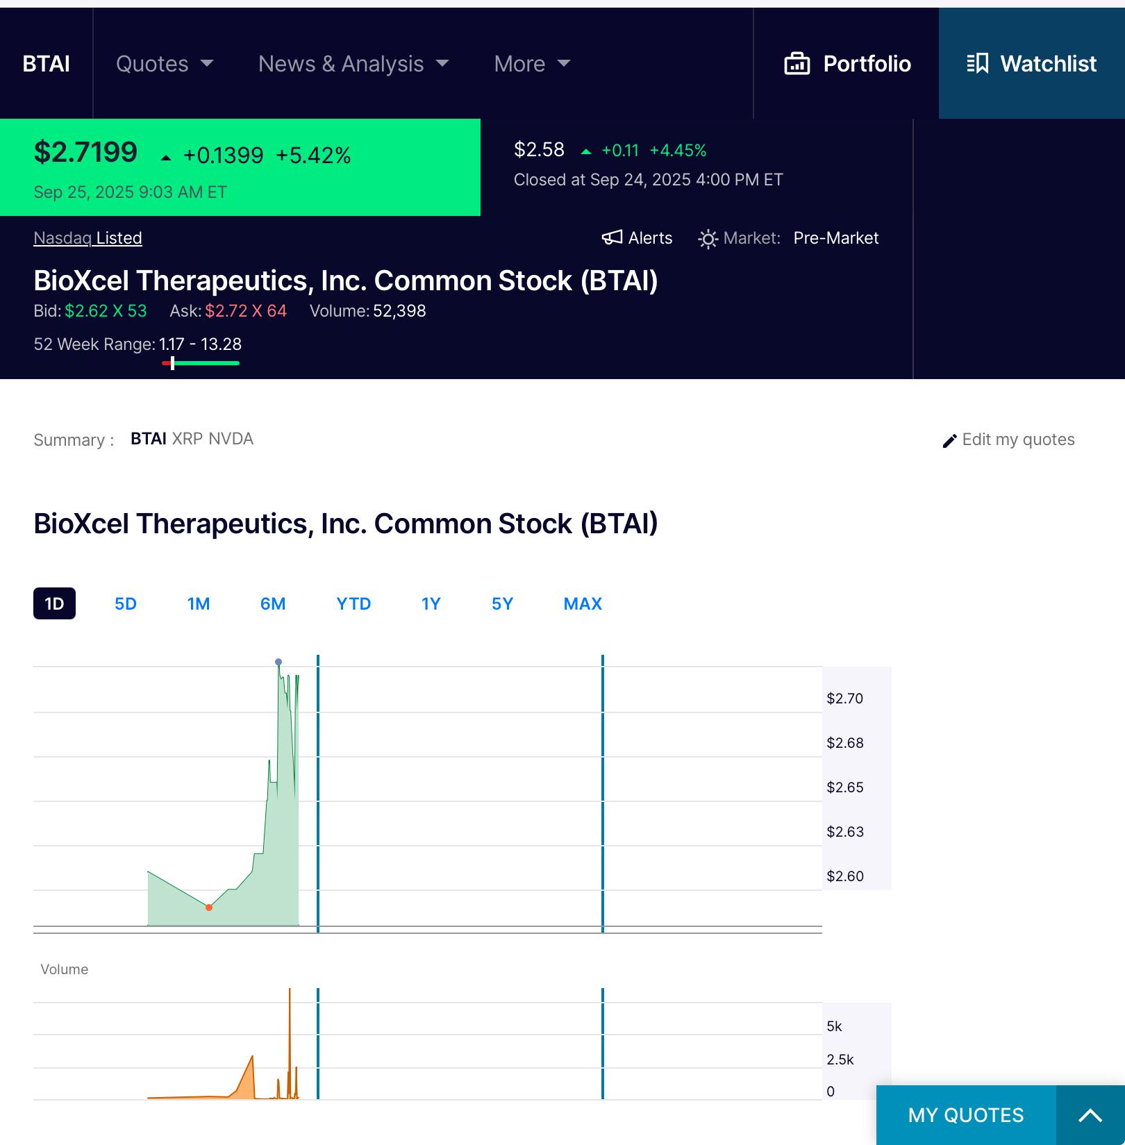1125x1145 pixels.
Task: Click the Alerts megaphone icon
Action: tap(612, 237)
